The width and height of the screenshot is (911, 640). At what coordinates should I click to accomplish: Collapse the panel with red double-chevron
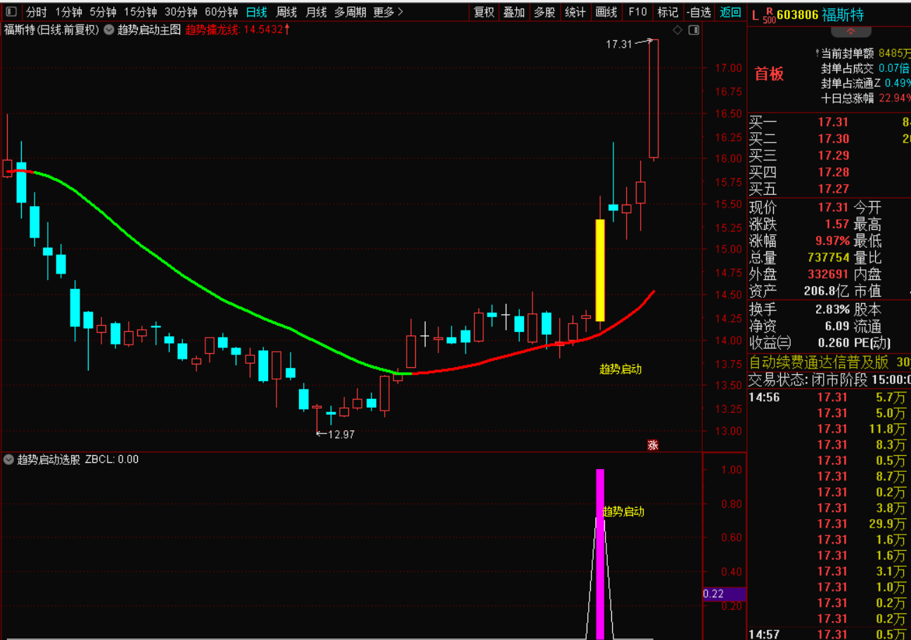tap(851, 32)
